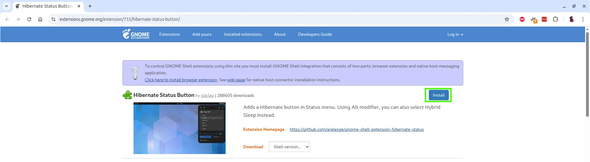Click the user profile avatar
This screenshot has width=590, height=162.
click(572, 19)
